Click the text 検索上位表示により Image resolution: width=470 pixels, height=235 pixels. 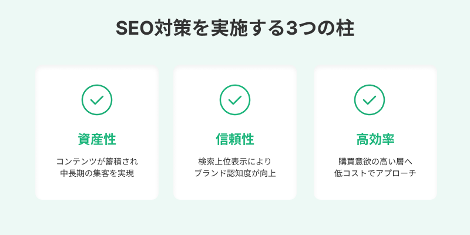pos(234,161)
